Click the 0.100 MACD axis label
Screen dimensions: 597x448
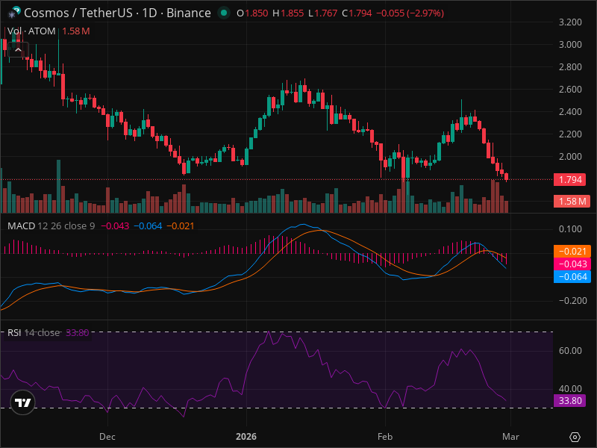[x=570, y=229]
